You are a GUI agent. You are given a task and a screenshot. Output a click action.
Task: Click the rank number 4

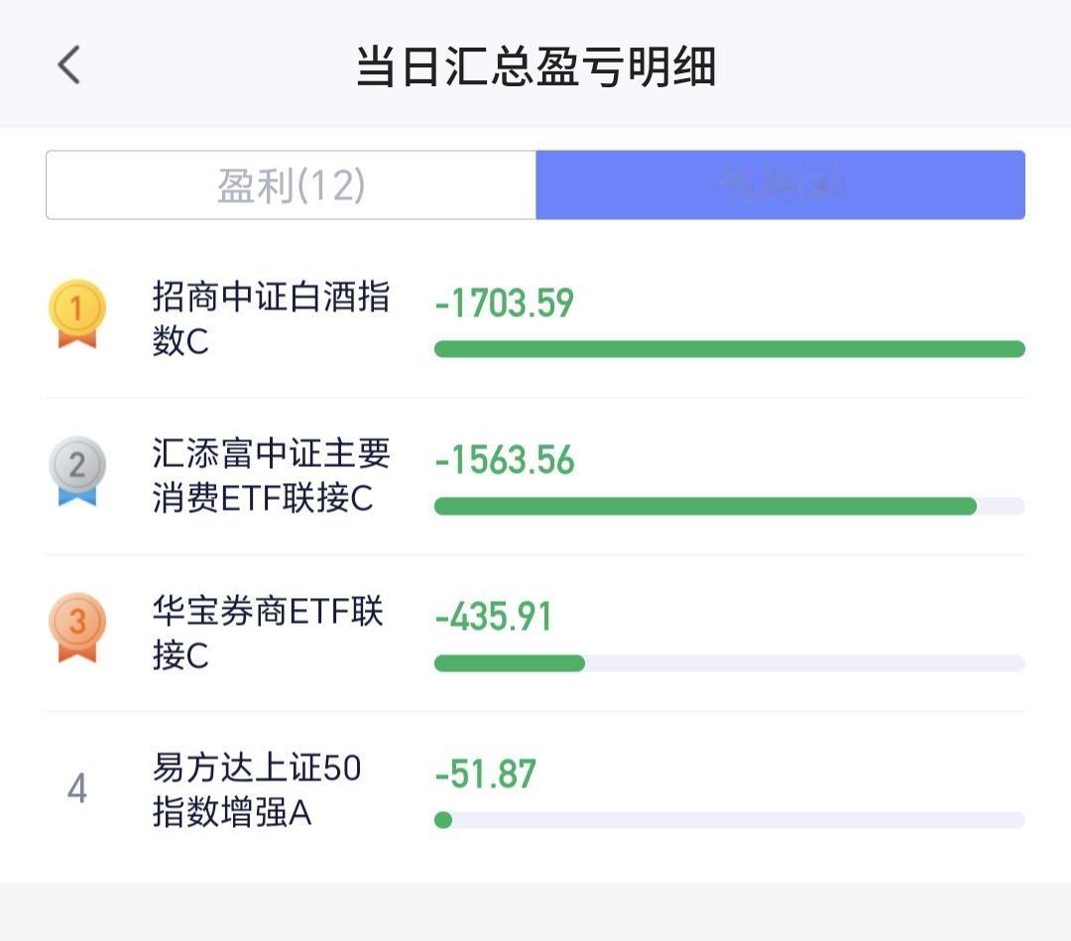pos(77,788)
